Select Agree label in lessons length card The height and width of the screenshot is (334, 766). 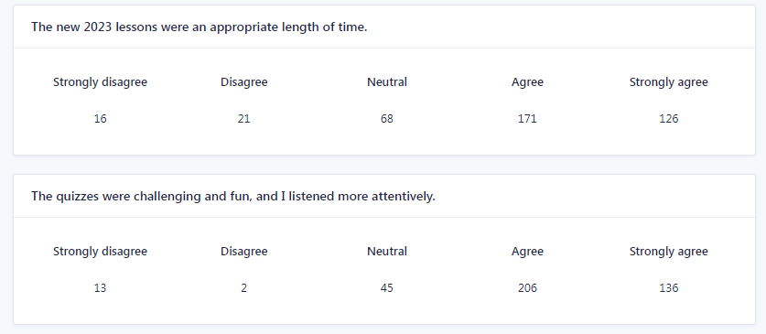tap(528, 82)
